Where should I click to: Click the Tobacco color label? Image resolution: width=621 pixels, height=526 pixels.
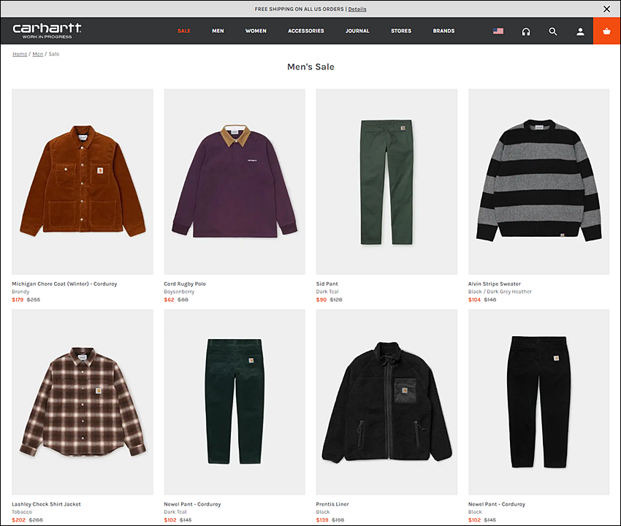point(22,512)
